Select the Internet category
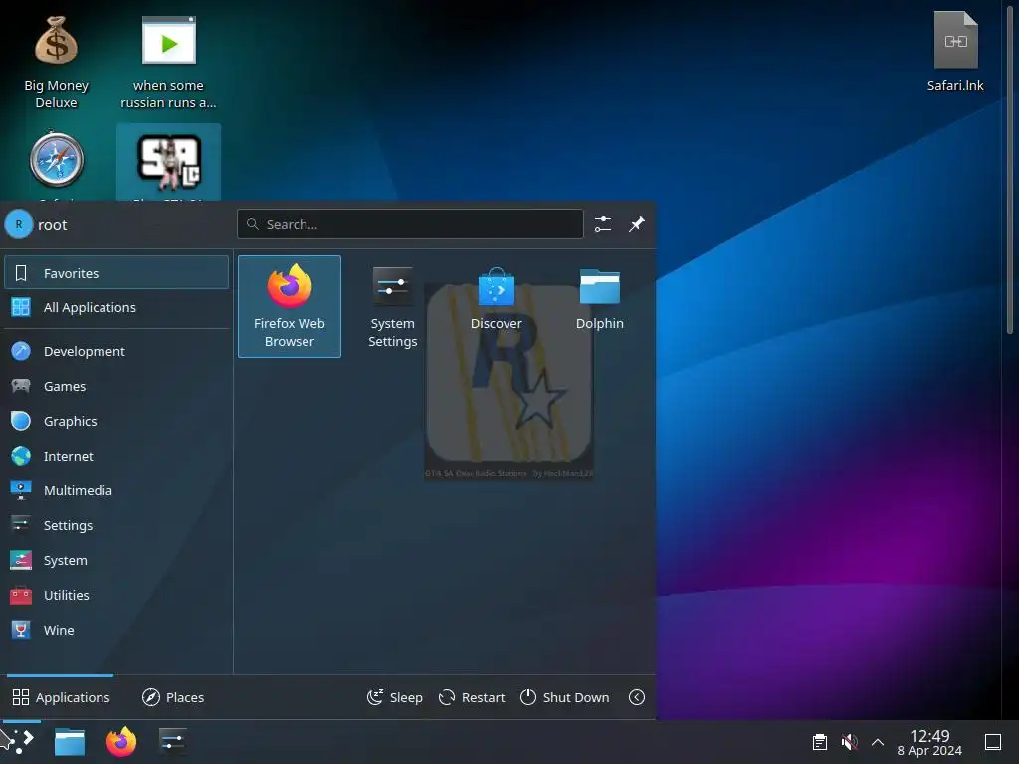This screenshot has height=764, width=1019. point(116,456)
